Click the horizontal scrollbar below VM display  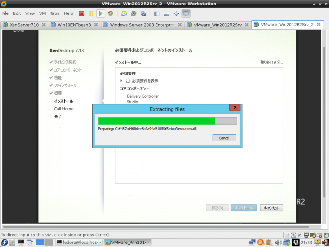tap(156, 227)
